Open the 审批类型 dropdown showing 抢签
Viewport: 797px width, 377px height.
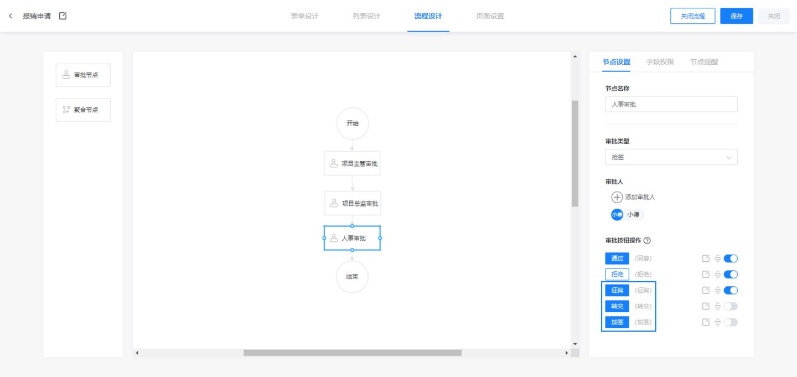click(x=671, y=157)
